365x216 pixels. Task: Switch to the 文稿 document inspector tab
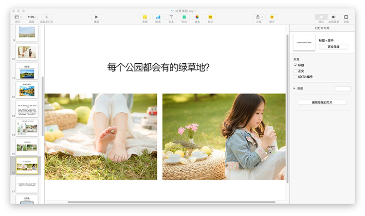click(346, 17)
